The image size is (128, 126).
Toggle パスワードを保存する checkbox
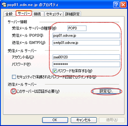55,71
